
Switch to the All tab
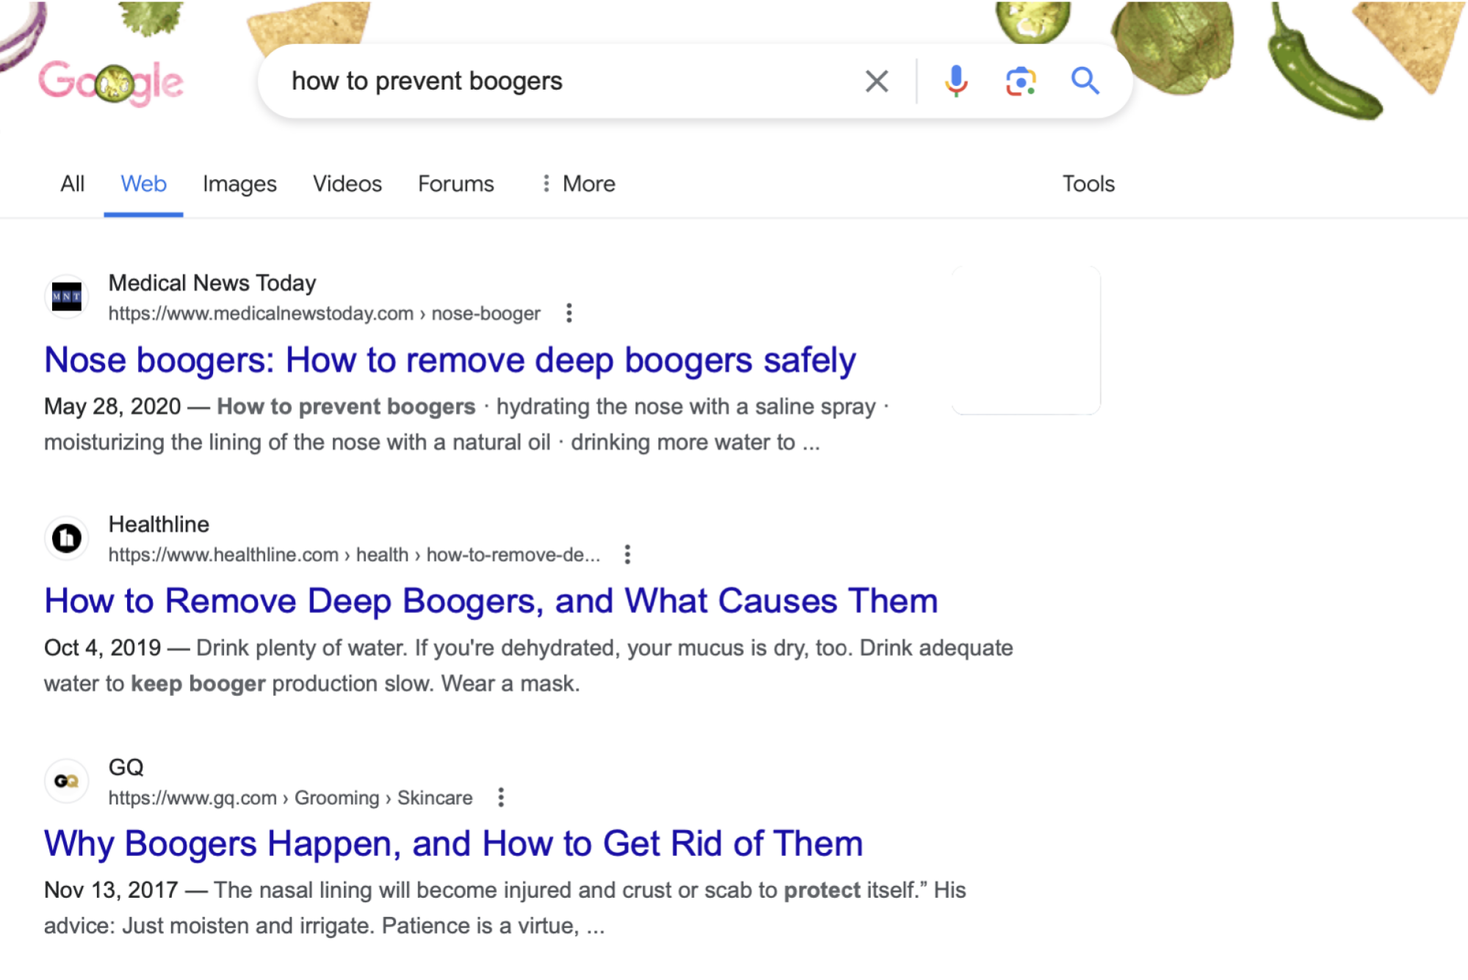(x=72, y=184)
